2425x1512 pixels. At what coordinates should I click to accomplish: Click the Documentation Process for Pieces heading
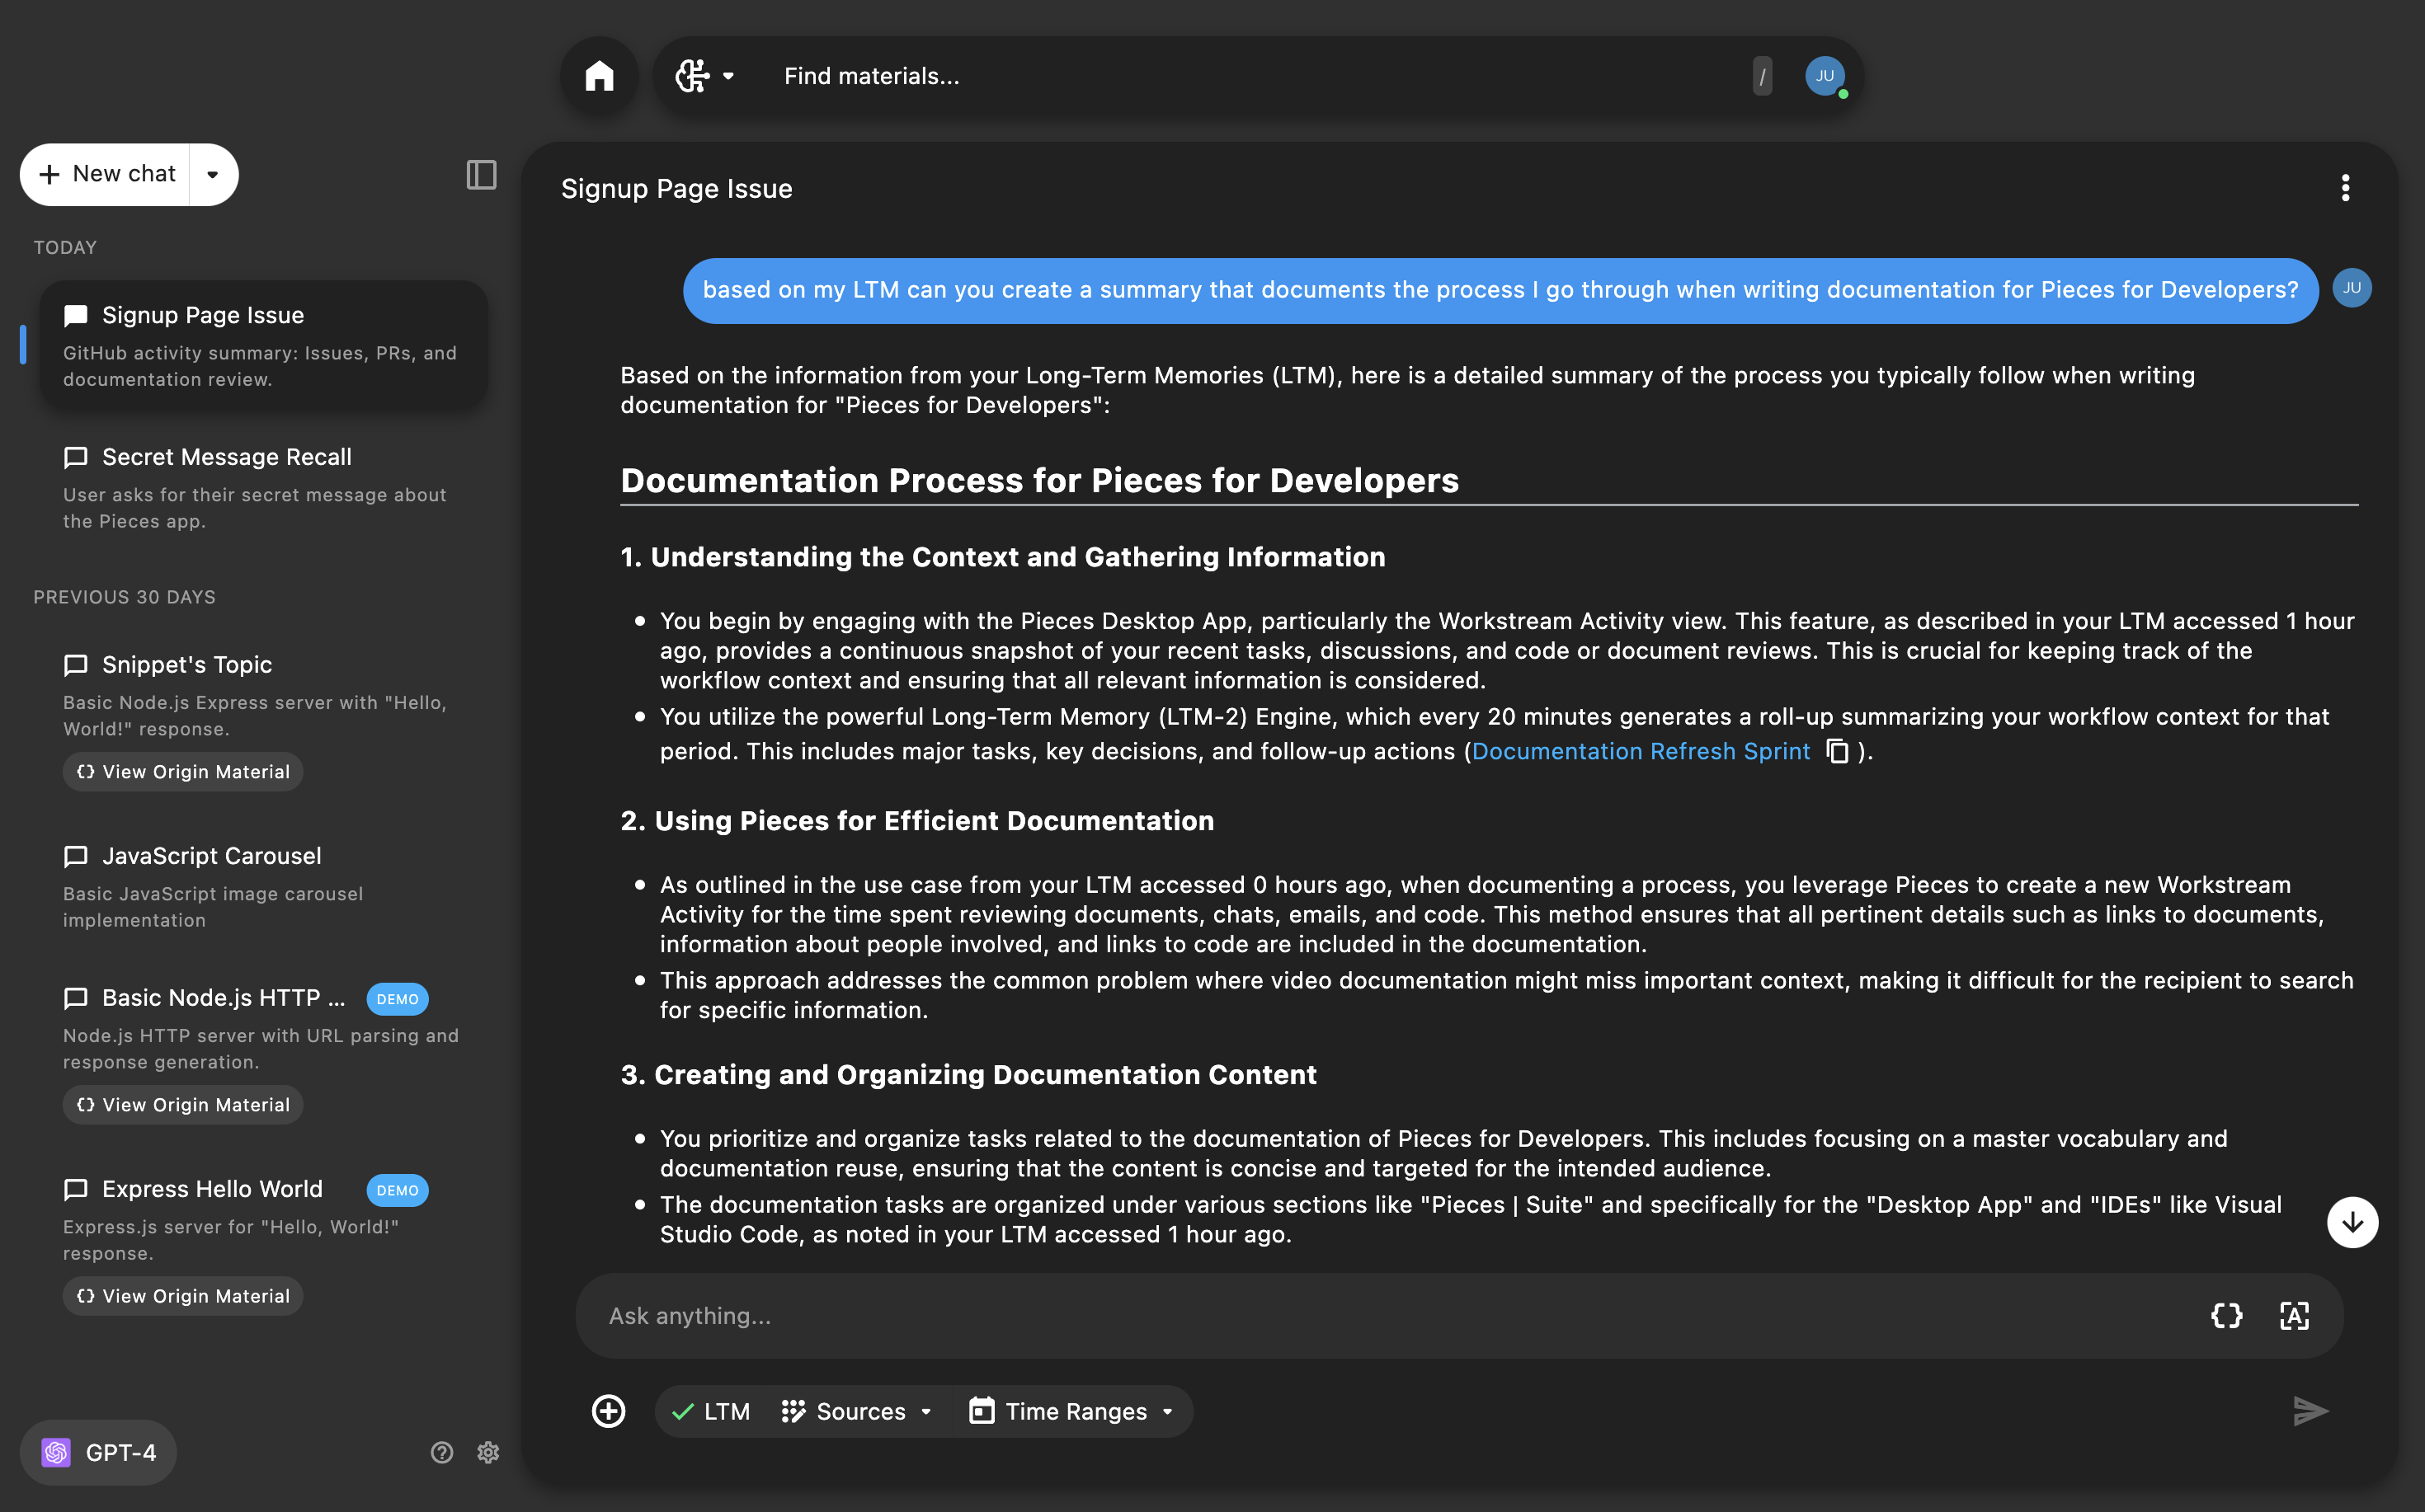(x=1039, y=480)
